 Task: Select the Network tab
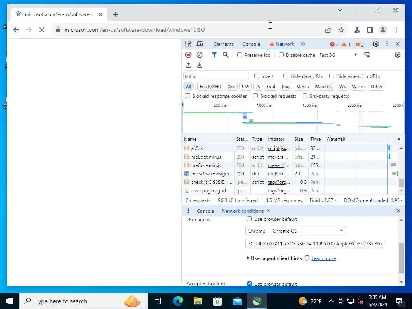click(282, 44)
